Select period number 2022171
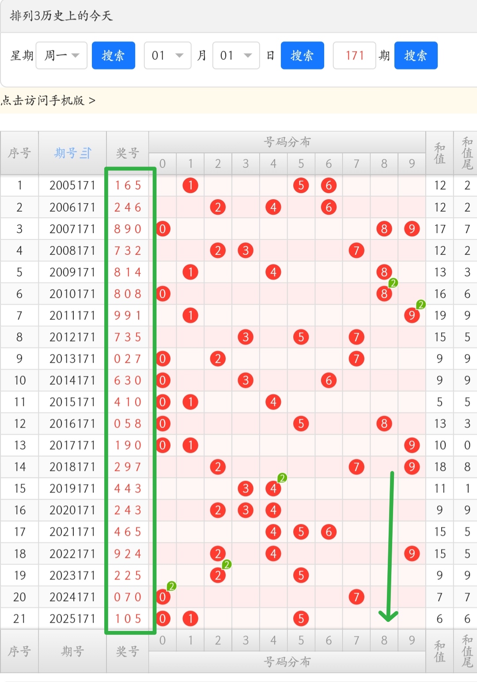The height and width of the screenshot is (682, 477). pos(72,554)
